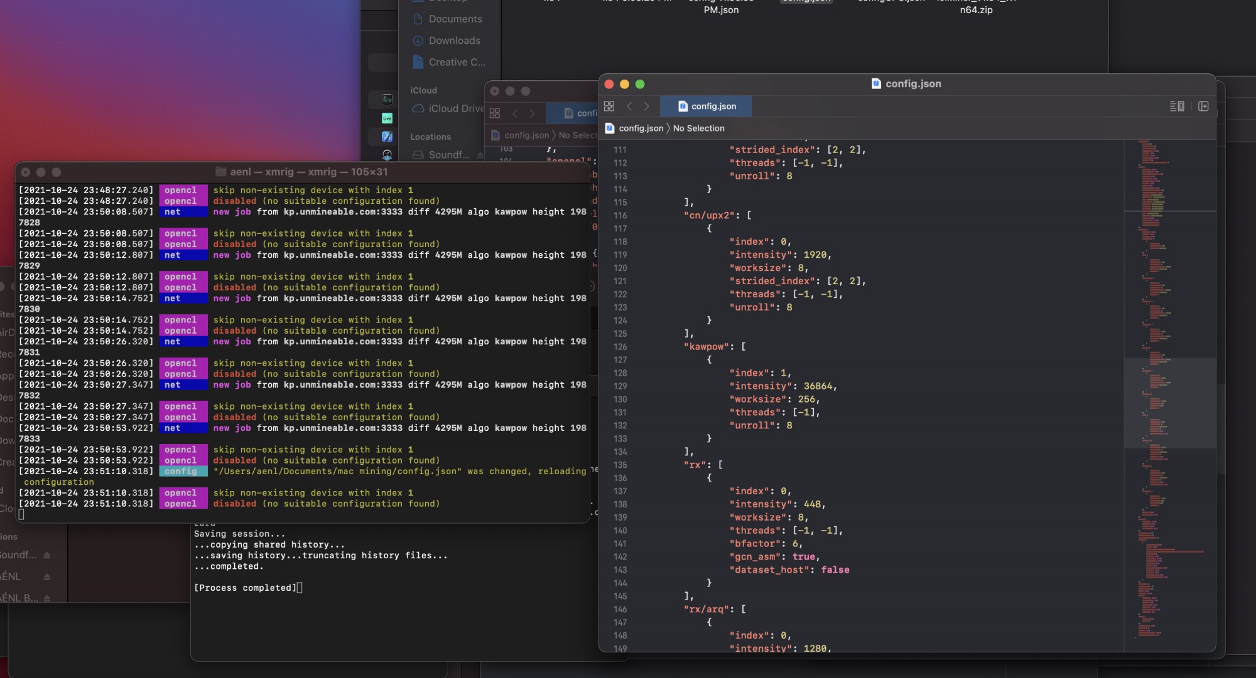Click forward arrow in the background config.json window
This screenshot has height=678, width=1256.
532,113
